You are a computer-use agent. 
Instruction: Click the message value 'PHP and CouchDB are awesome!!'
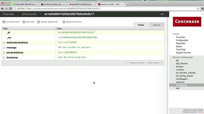pyautogui.click(x=75, y=47)
